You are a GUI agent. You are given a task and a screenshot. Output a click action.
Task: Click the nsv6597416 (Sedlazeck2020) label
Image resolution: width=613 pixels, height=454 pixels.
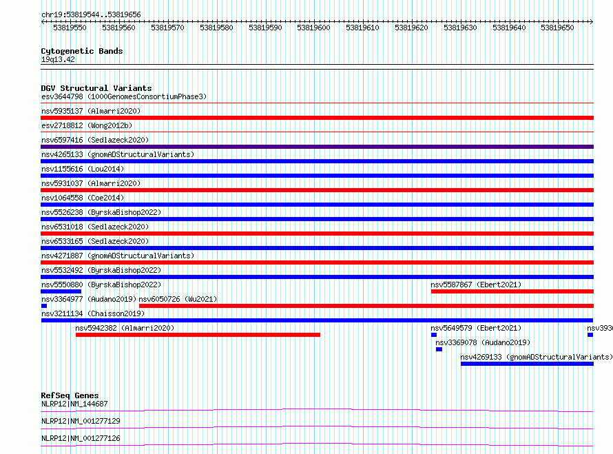(95, 140)
